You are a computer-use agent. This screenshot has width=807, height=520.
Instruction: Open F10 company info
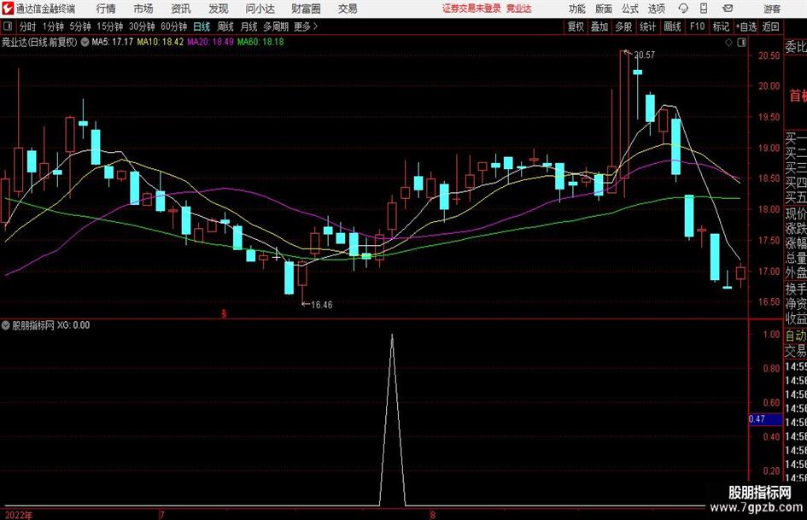698,26
